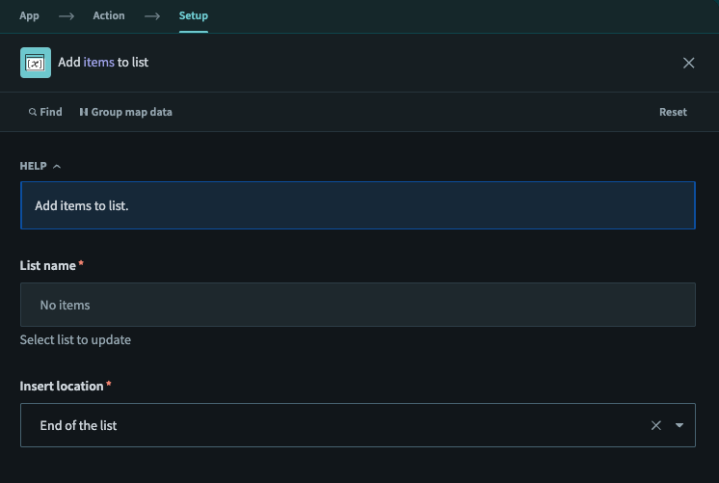Click the Insert location field label
The image size is (719, 483).
(62, 387)
